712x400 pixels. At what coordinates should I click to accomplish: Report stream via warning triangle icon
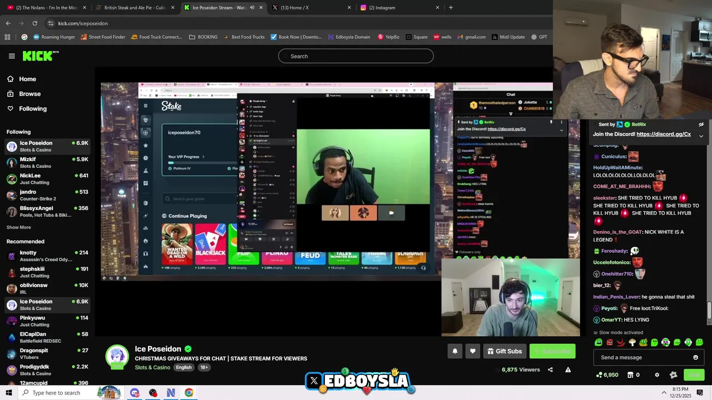click(568, 369)
